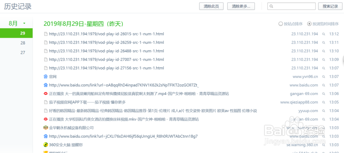344x153 pixels.
Task: Click the magnifier icon in the yyuup.com row
Action: 323,111
